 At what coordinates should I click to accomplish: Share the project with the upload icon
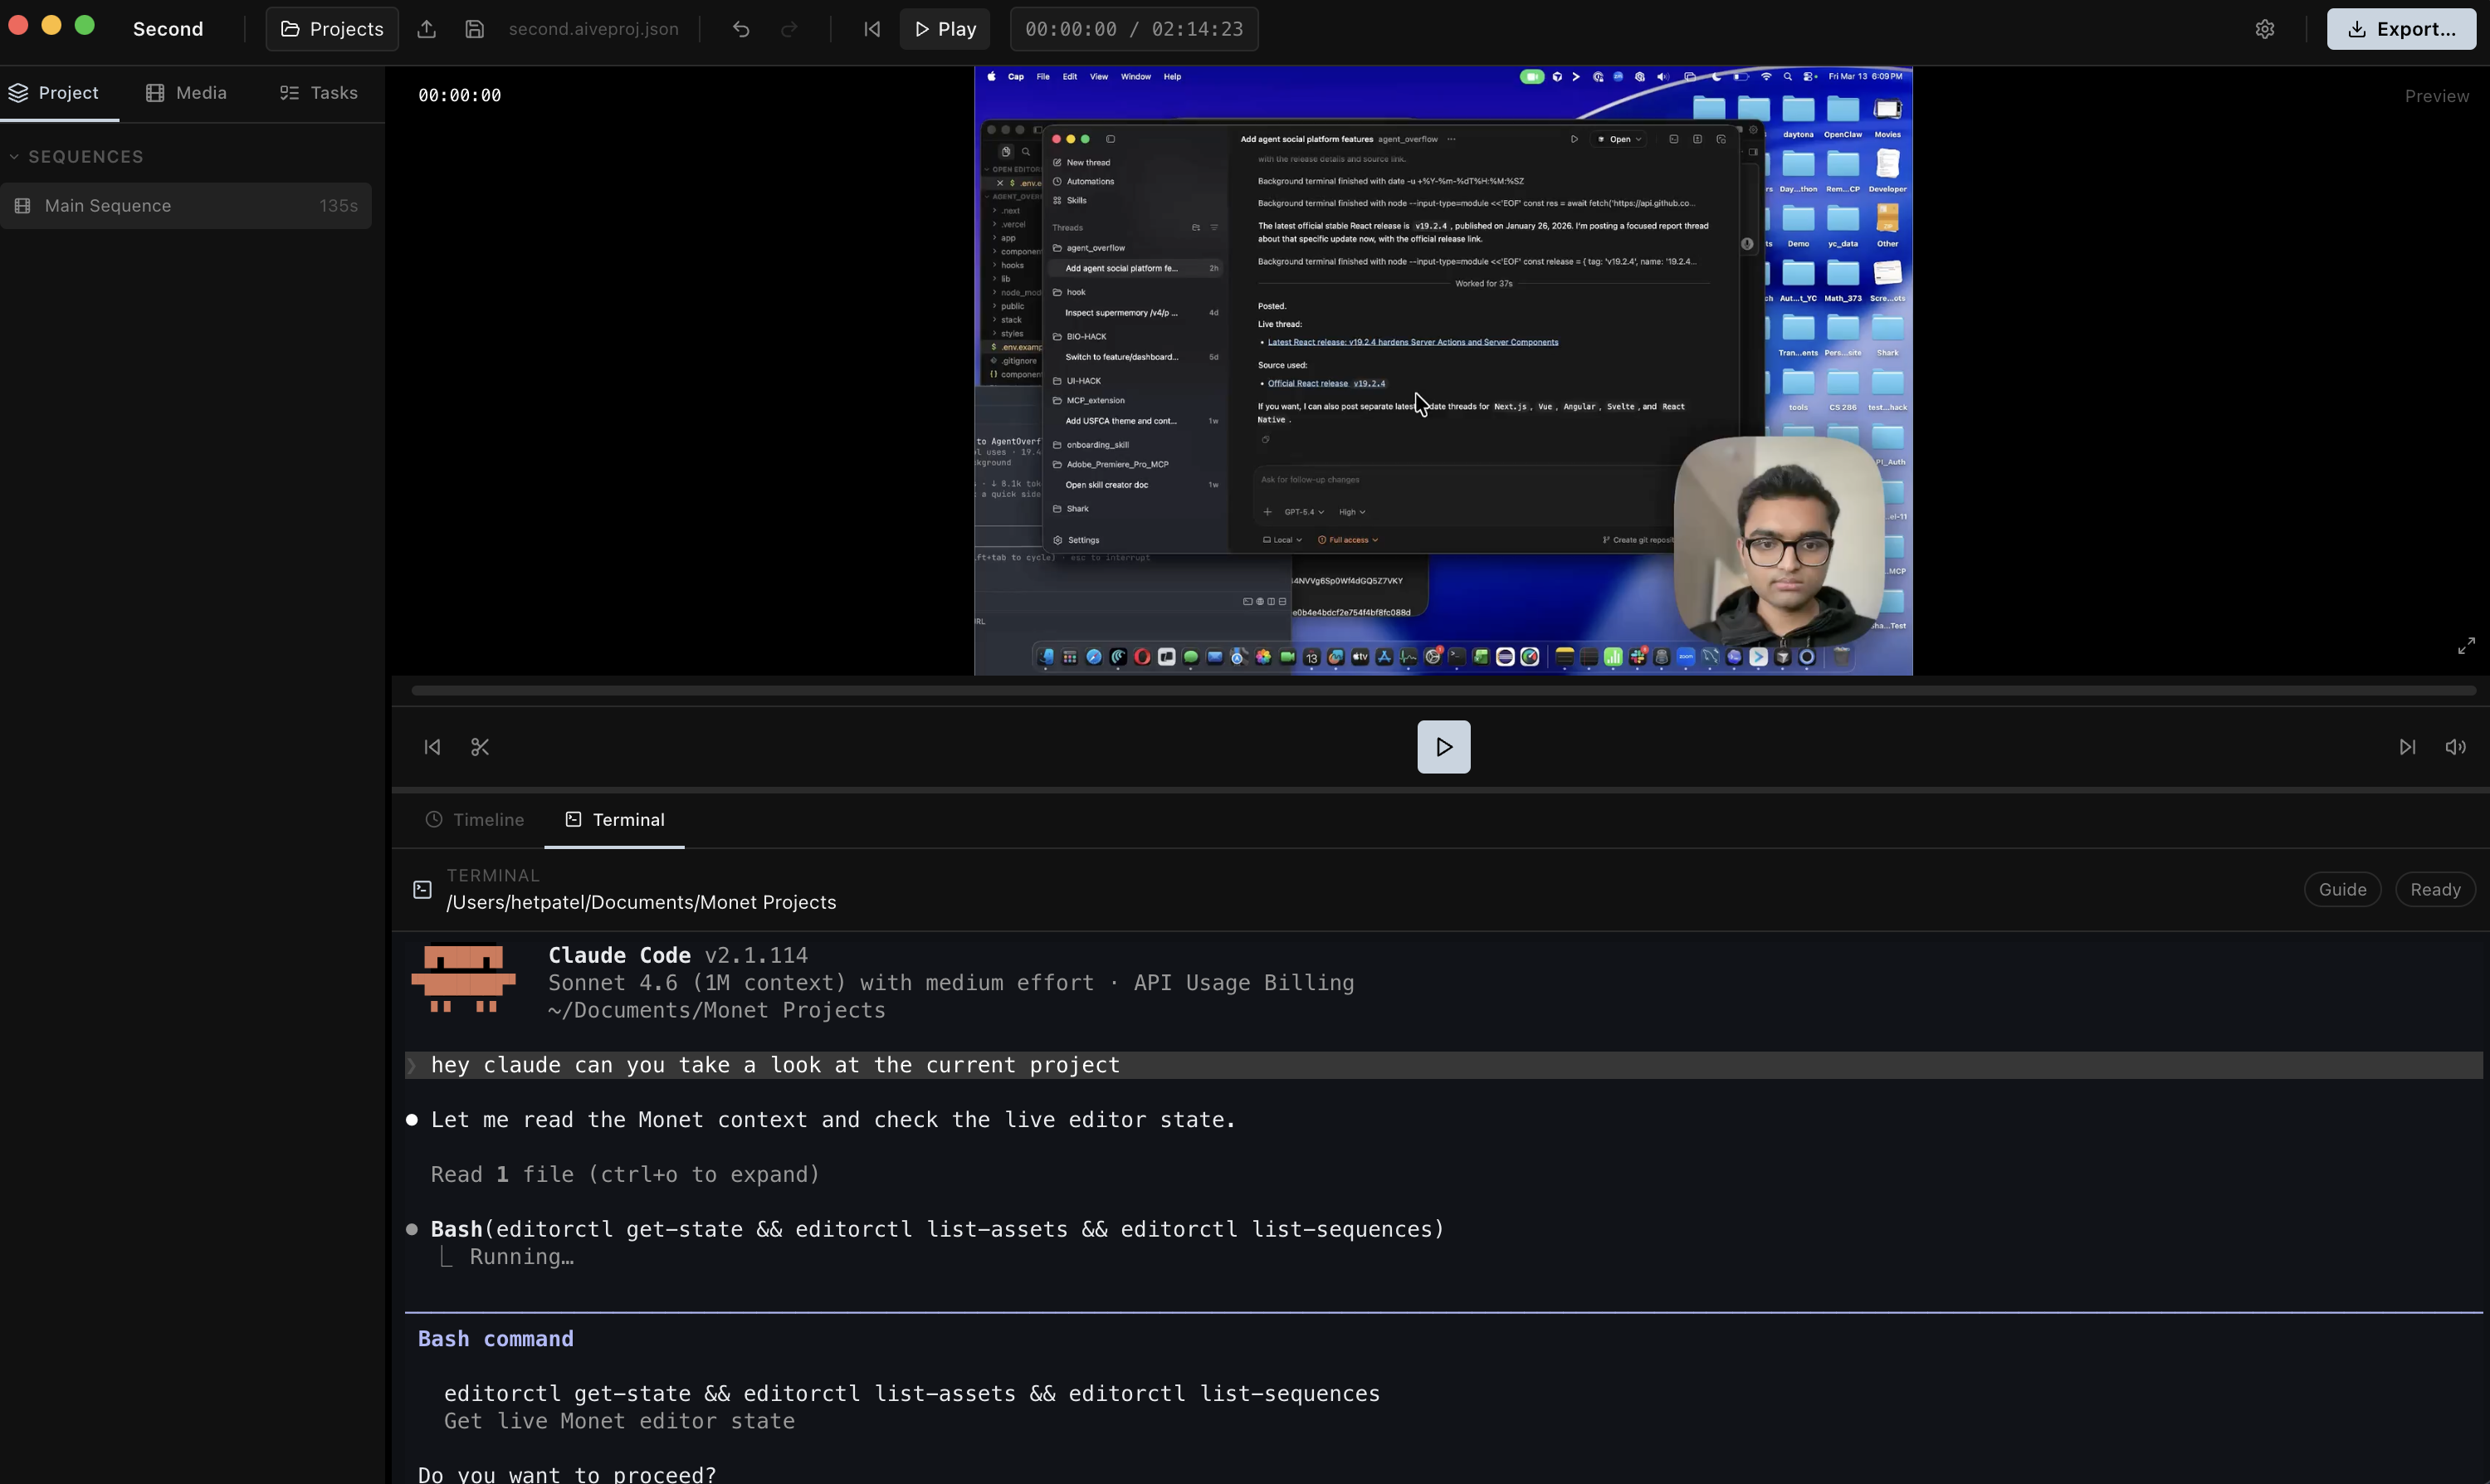pos(427,29)
